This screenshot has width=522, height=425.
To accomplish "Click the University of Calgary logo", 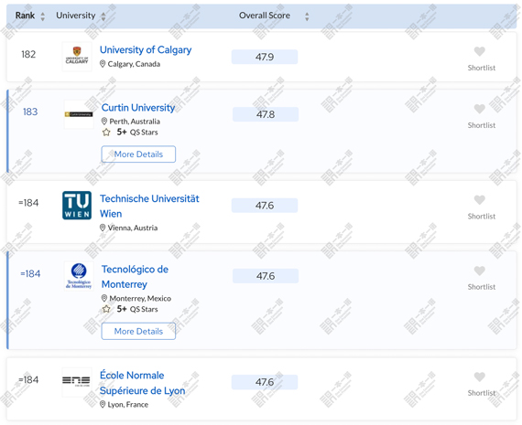I will 77,57.
